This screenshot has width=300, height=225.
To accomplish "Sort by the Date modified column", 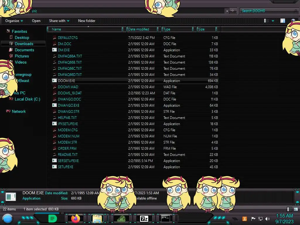I will coord(142,29).
